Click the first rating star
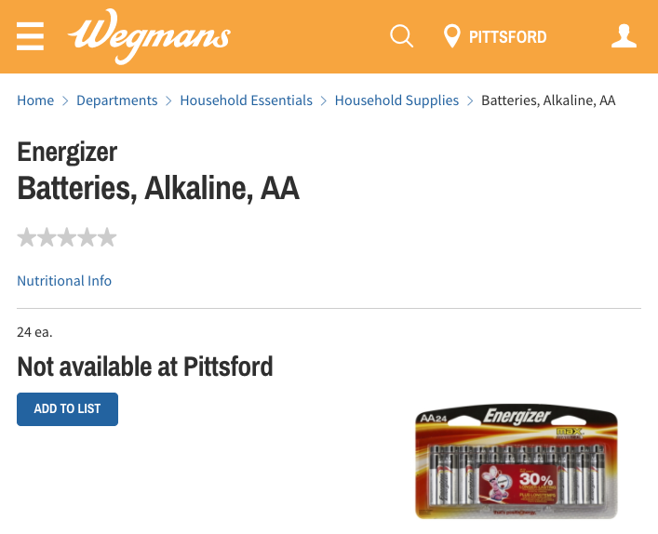 point(27,237)
